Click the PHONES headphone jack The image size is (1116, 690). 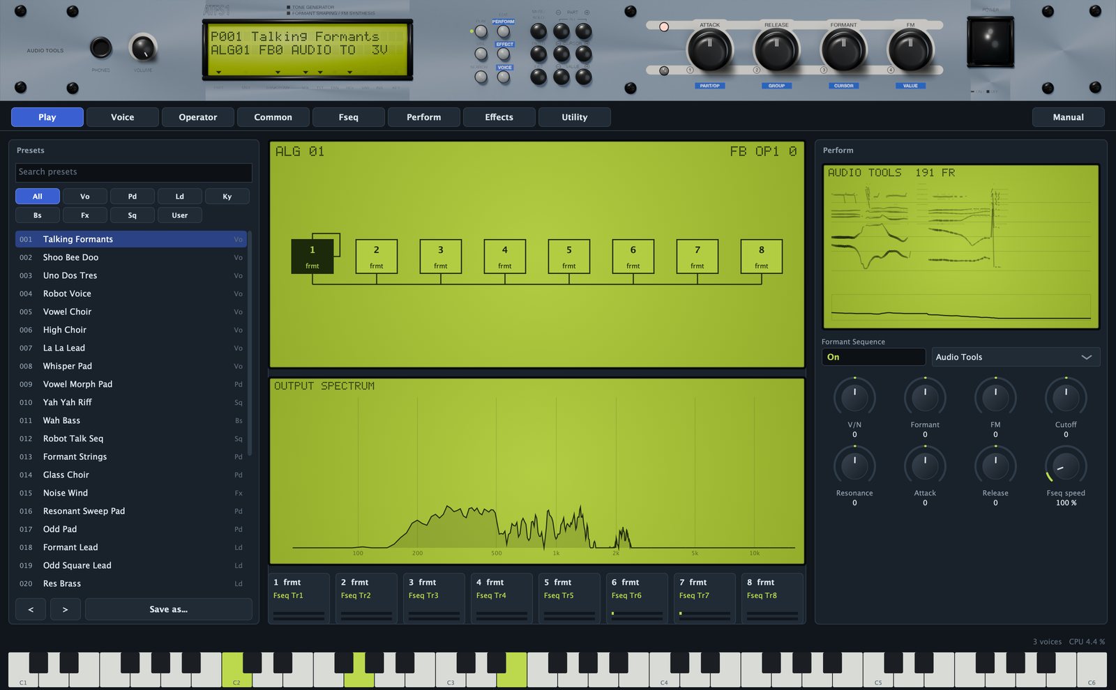click(x=101, y=48)
